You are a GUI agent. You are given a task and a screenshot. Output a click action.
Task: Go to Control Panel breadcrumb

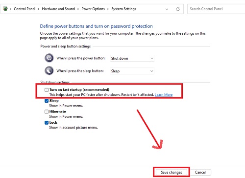24,9
